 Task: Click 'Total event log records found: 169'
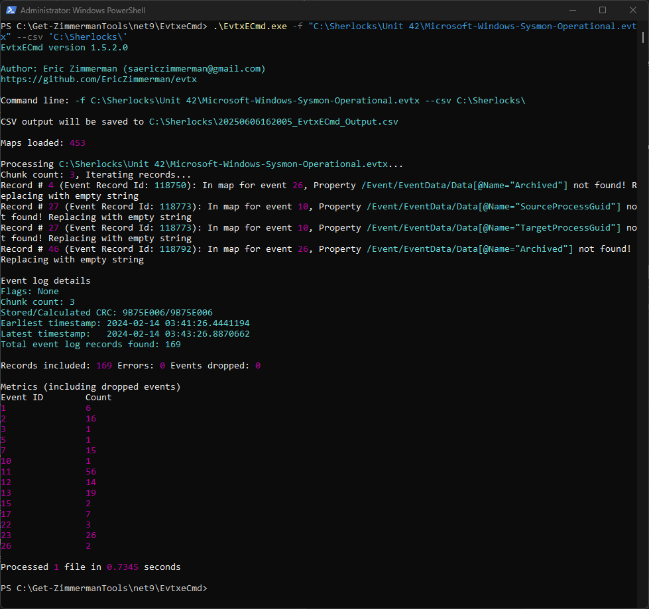(x=91, y=344)
